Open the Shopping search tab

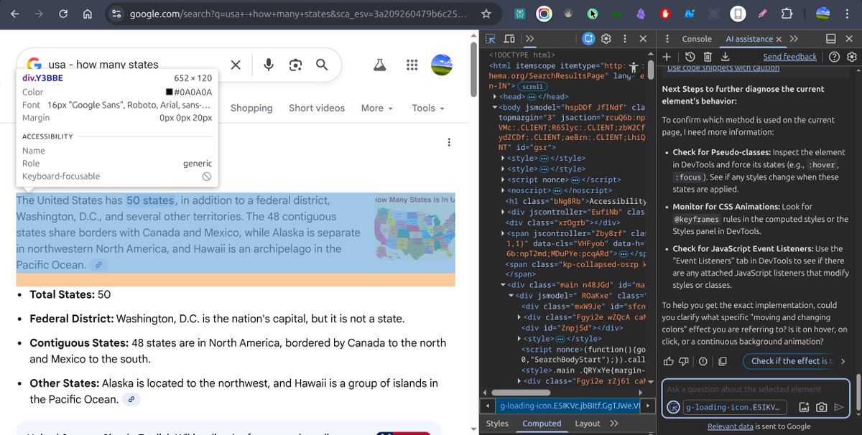(x=251, y=108)
